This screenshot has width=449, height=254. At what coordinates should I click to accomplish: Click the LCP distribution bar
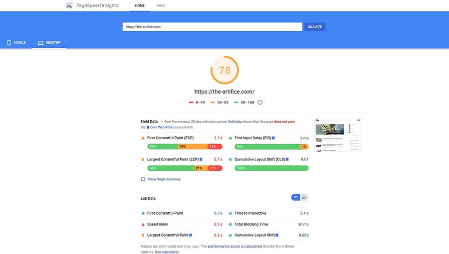click(x=185, y=168)
